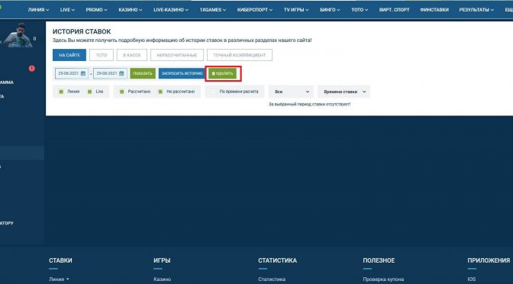Viewport: 513px width, 284px height.
Task: Open calendar icon of the end date
Action: point(121,73)
